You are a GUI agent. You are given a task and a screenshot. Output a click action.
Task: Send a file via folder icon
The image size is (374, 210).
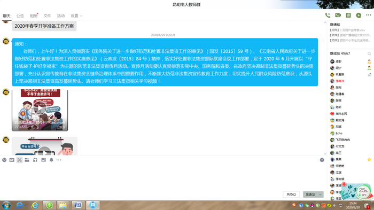pos(27,160)
